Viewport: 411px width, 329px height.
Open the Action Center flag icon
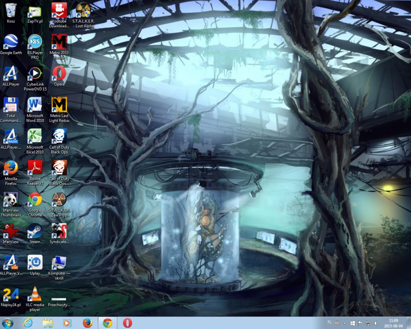360,323
